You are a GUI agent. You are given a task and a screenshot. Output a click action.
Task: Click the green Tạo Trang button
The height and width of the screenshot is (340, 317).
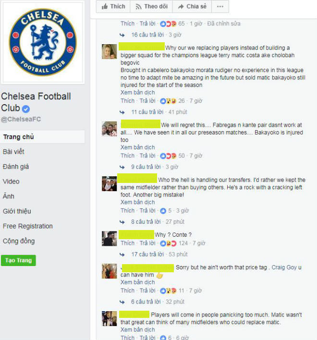[x=18, y=260]
